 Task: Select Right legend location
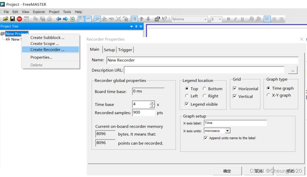click(x=205, y=96)
